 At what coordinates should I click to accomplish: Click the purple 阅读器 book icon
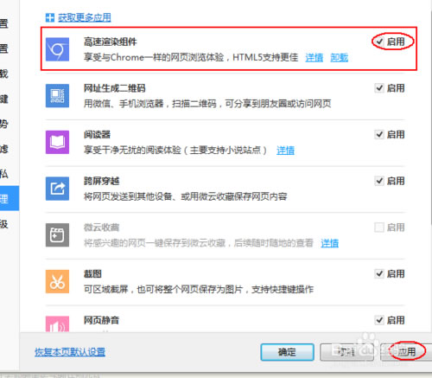click(57, 142)
